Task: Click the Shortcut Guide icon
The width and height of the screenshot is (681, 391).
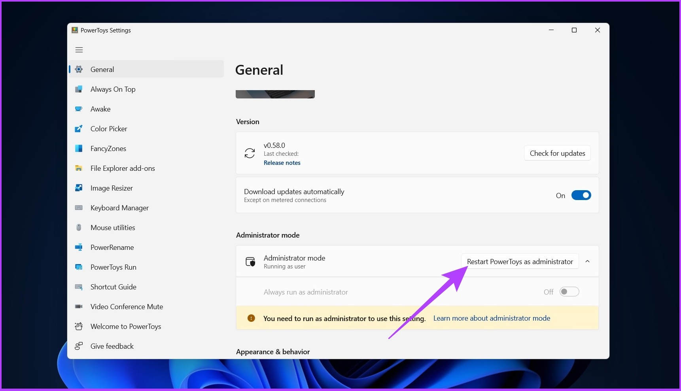Action: pyautogui.click(x=79, y=287)
